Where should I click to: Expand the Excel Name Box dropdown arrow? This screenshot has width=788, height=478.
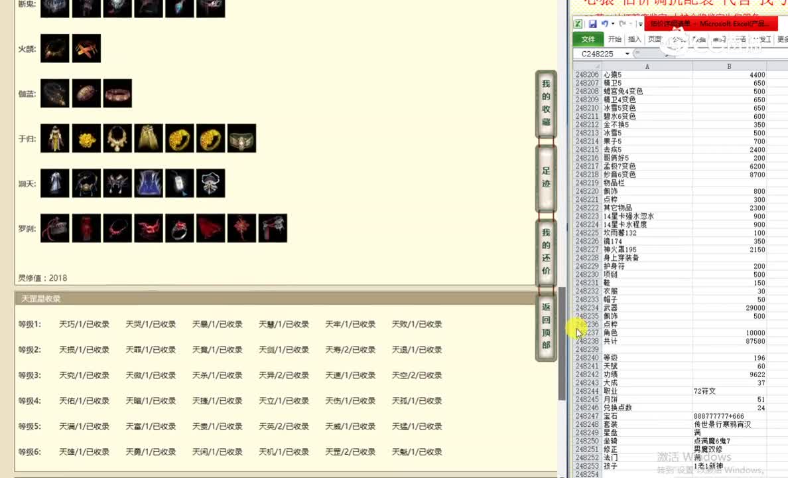point(627,54)
